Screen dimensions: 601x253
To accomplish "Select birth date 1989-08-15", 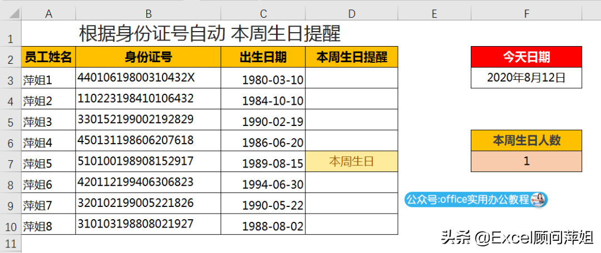I will [x=263, y=161].
